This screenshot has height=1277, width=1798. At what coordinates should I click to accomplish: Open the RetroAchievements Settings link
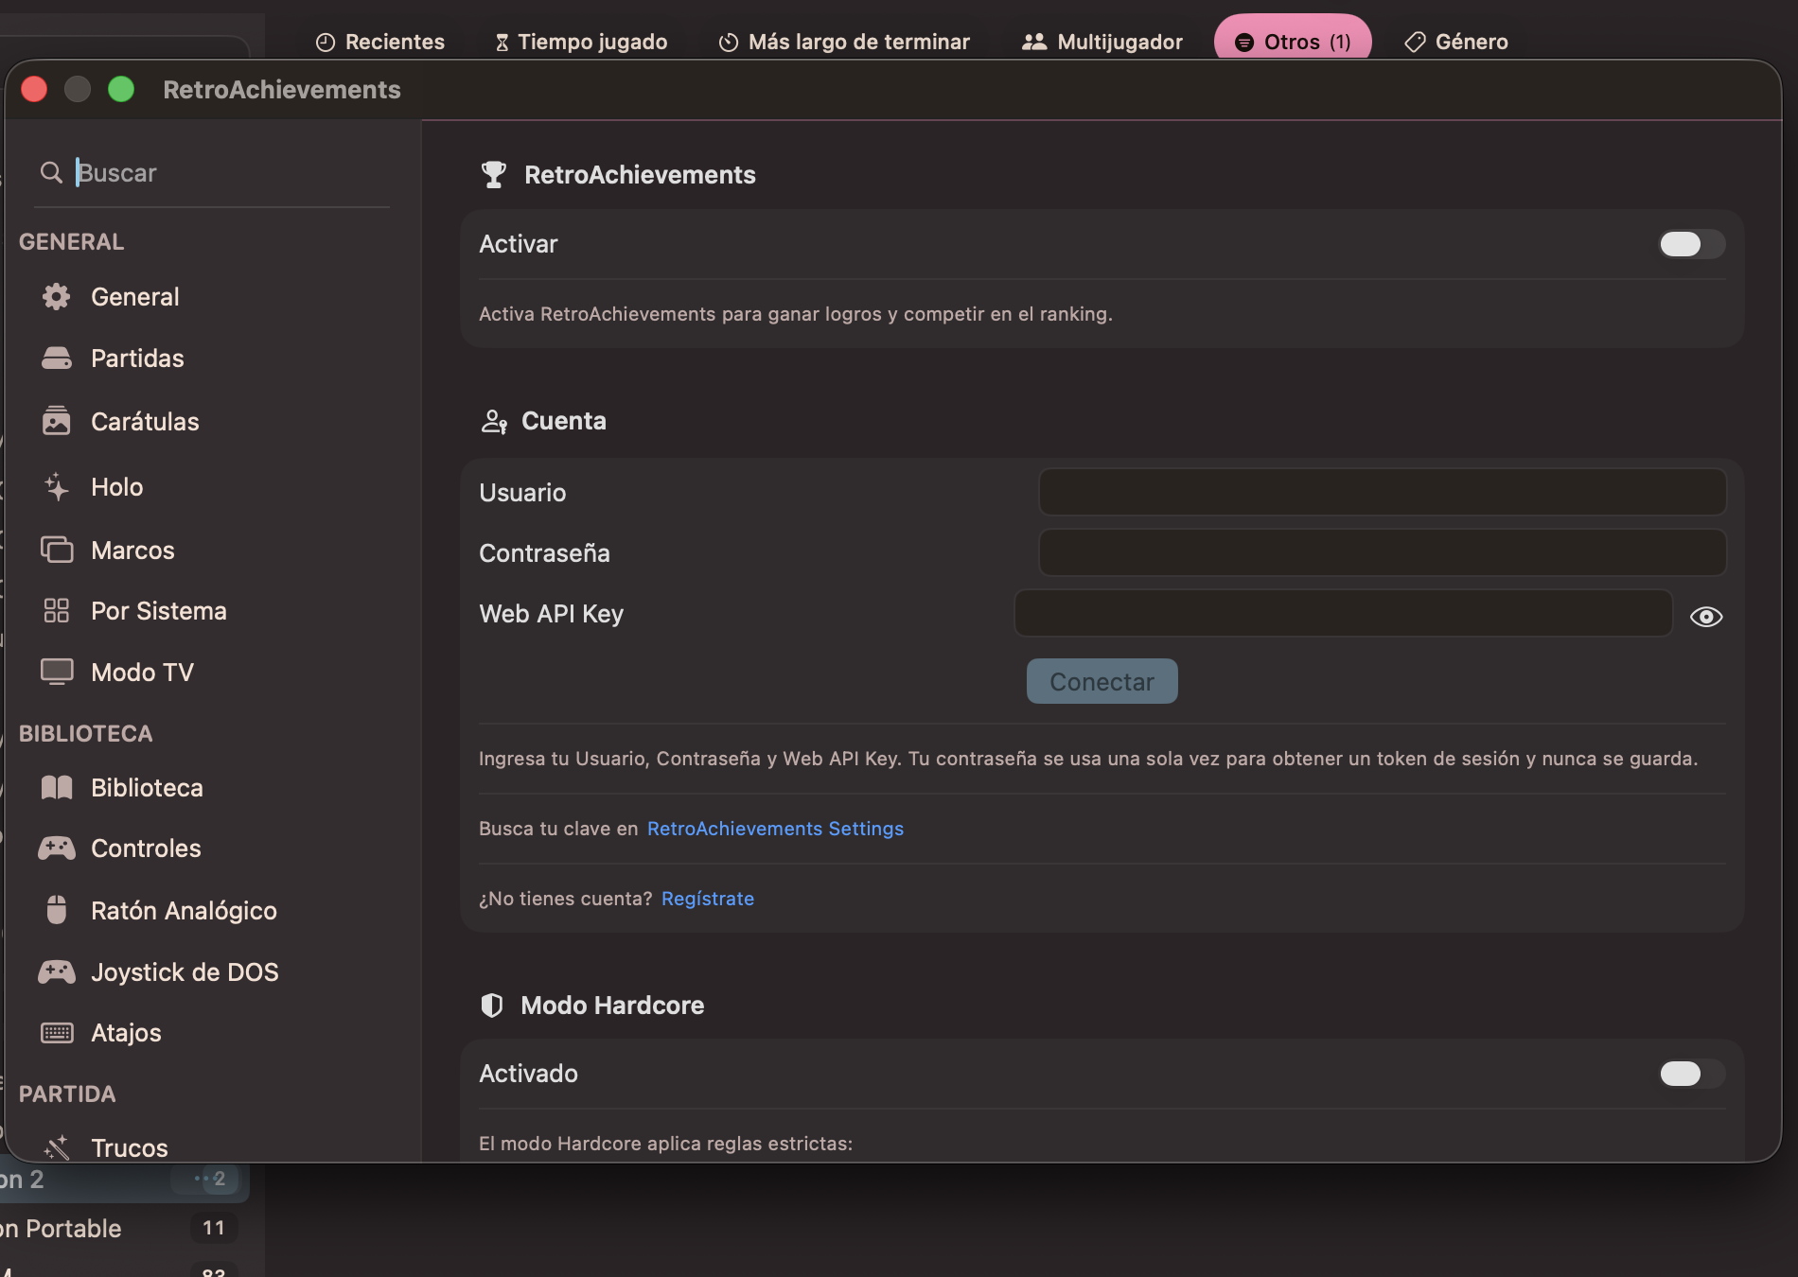pyautogui.click(x=775, y=829)
